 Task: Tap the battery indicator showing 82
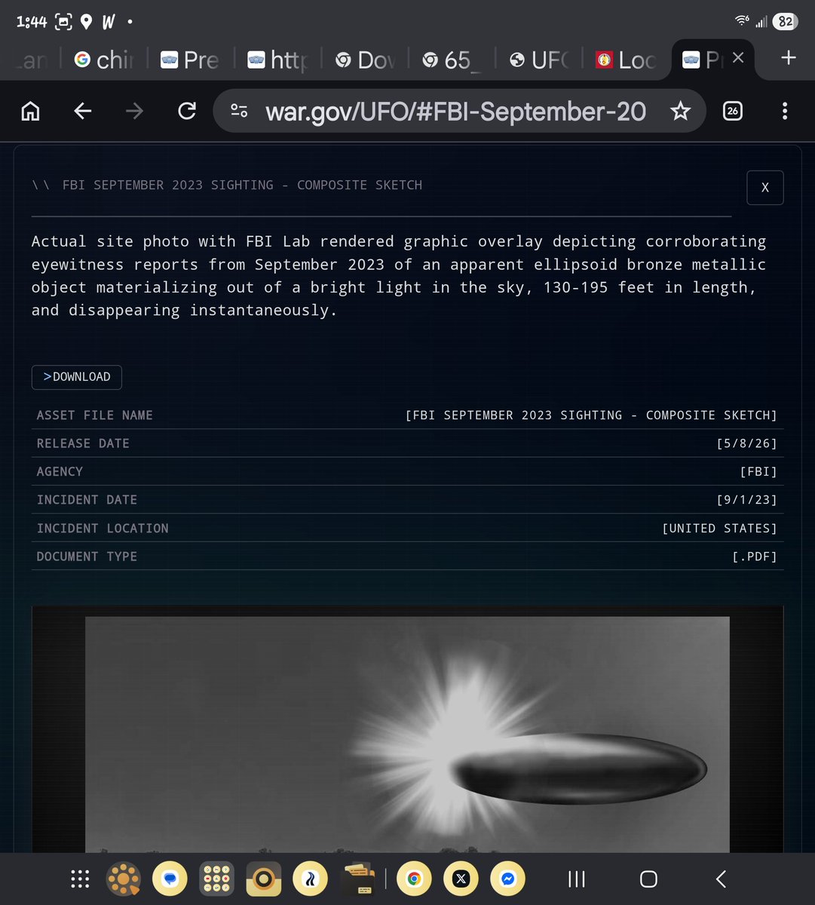click(x=786, y=21)
